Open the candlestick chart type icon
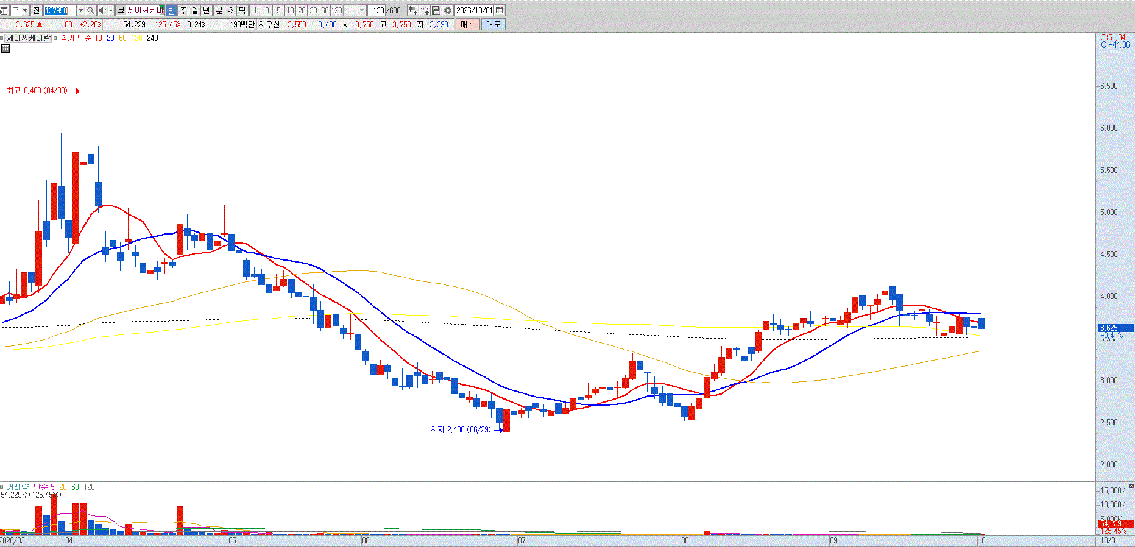The image size is (1135, 547). coord(412,10)
